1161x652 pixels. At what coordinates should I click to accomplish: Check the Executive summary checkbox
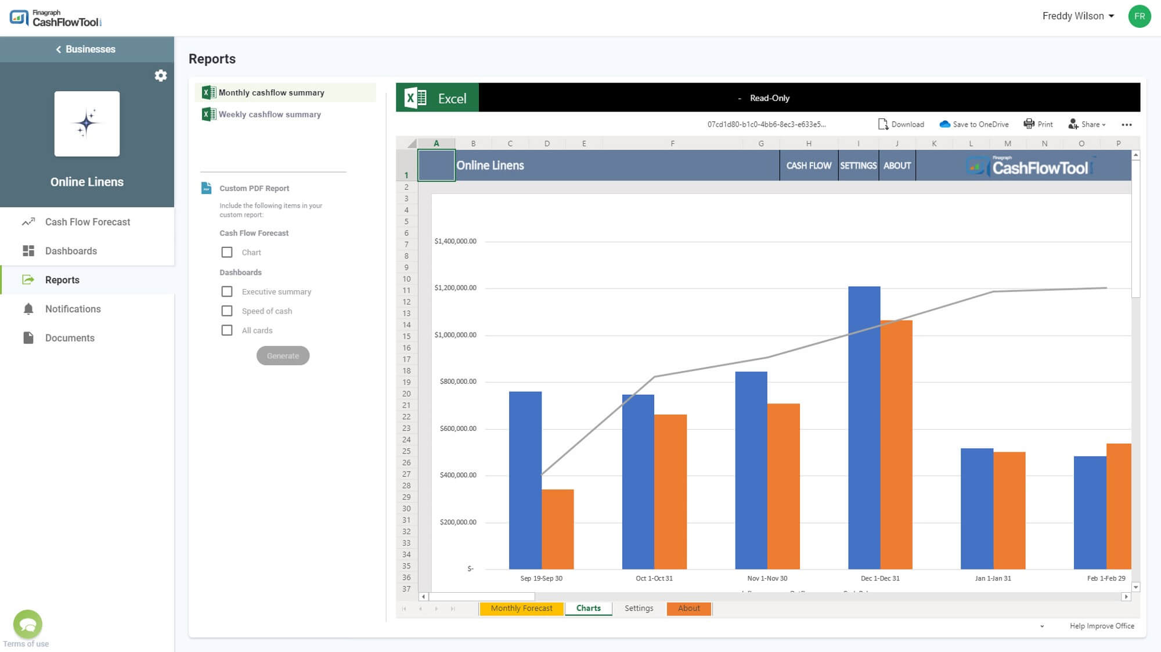point(227,292)
